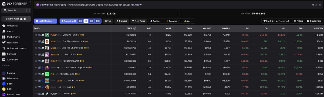Open the DuckCoin pair row
The height and width of the screenshot is (97, 324).
coord(178,81)
